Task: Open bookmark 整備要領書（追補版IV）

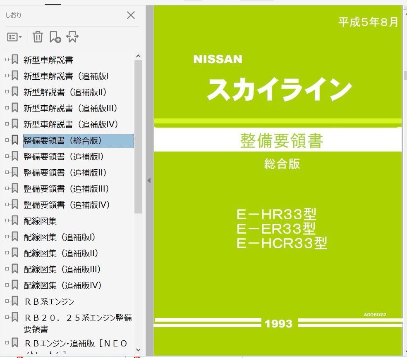Action: 67,205
